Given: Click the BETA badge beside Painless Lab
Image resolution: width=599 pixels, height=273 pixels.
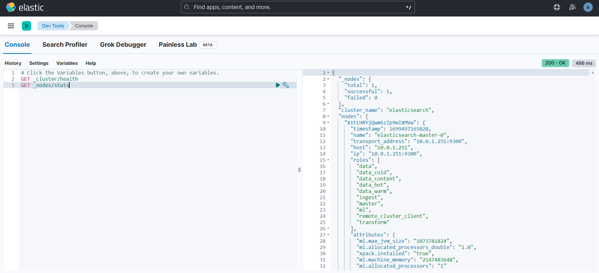Looking at the screenshot, I should [208, 45].
